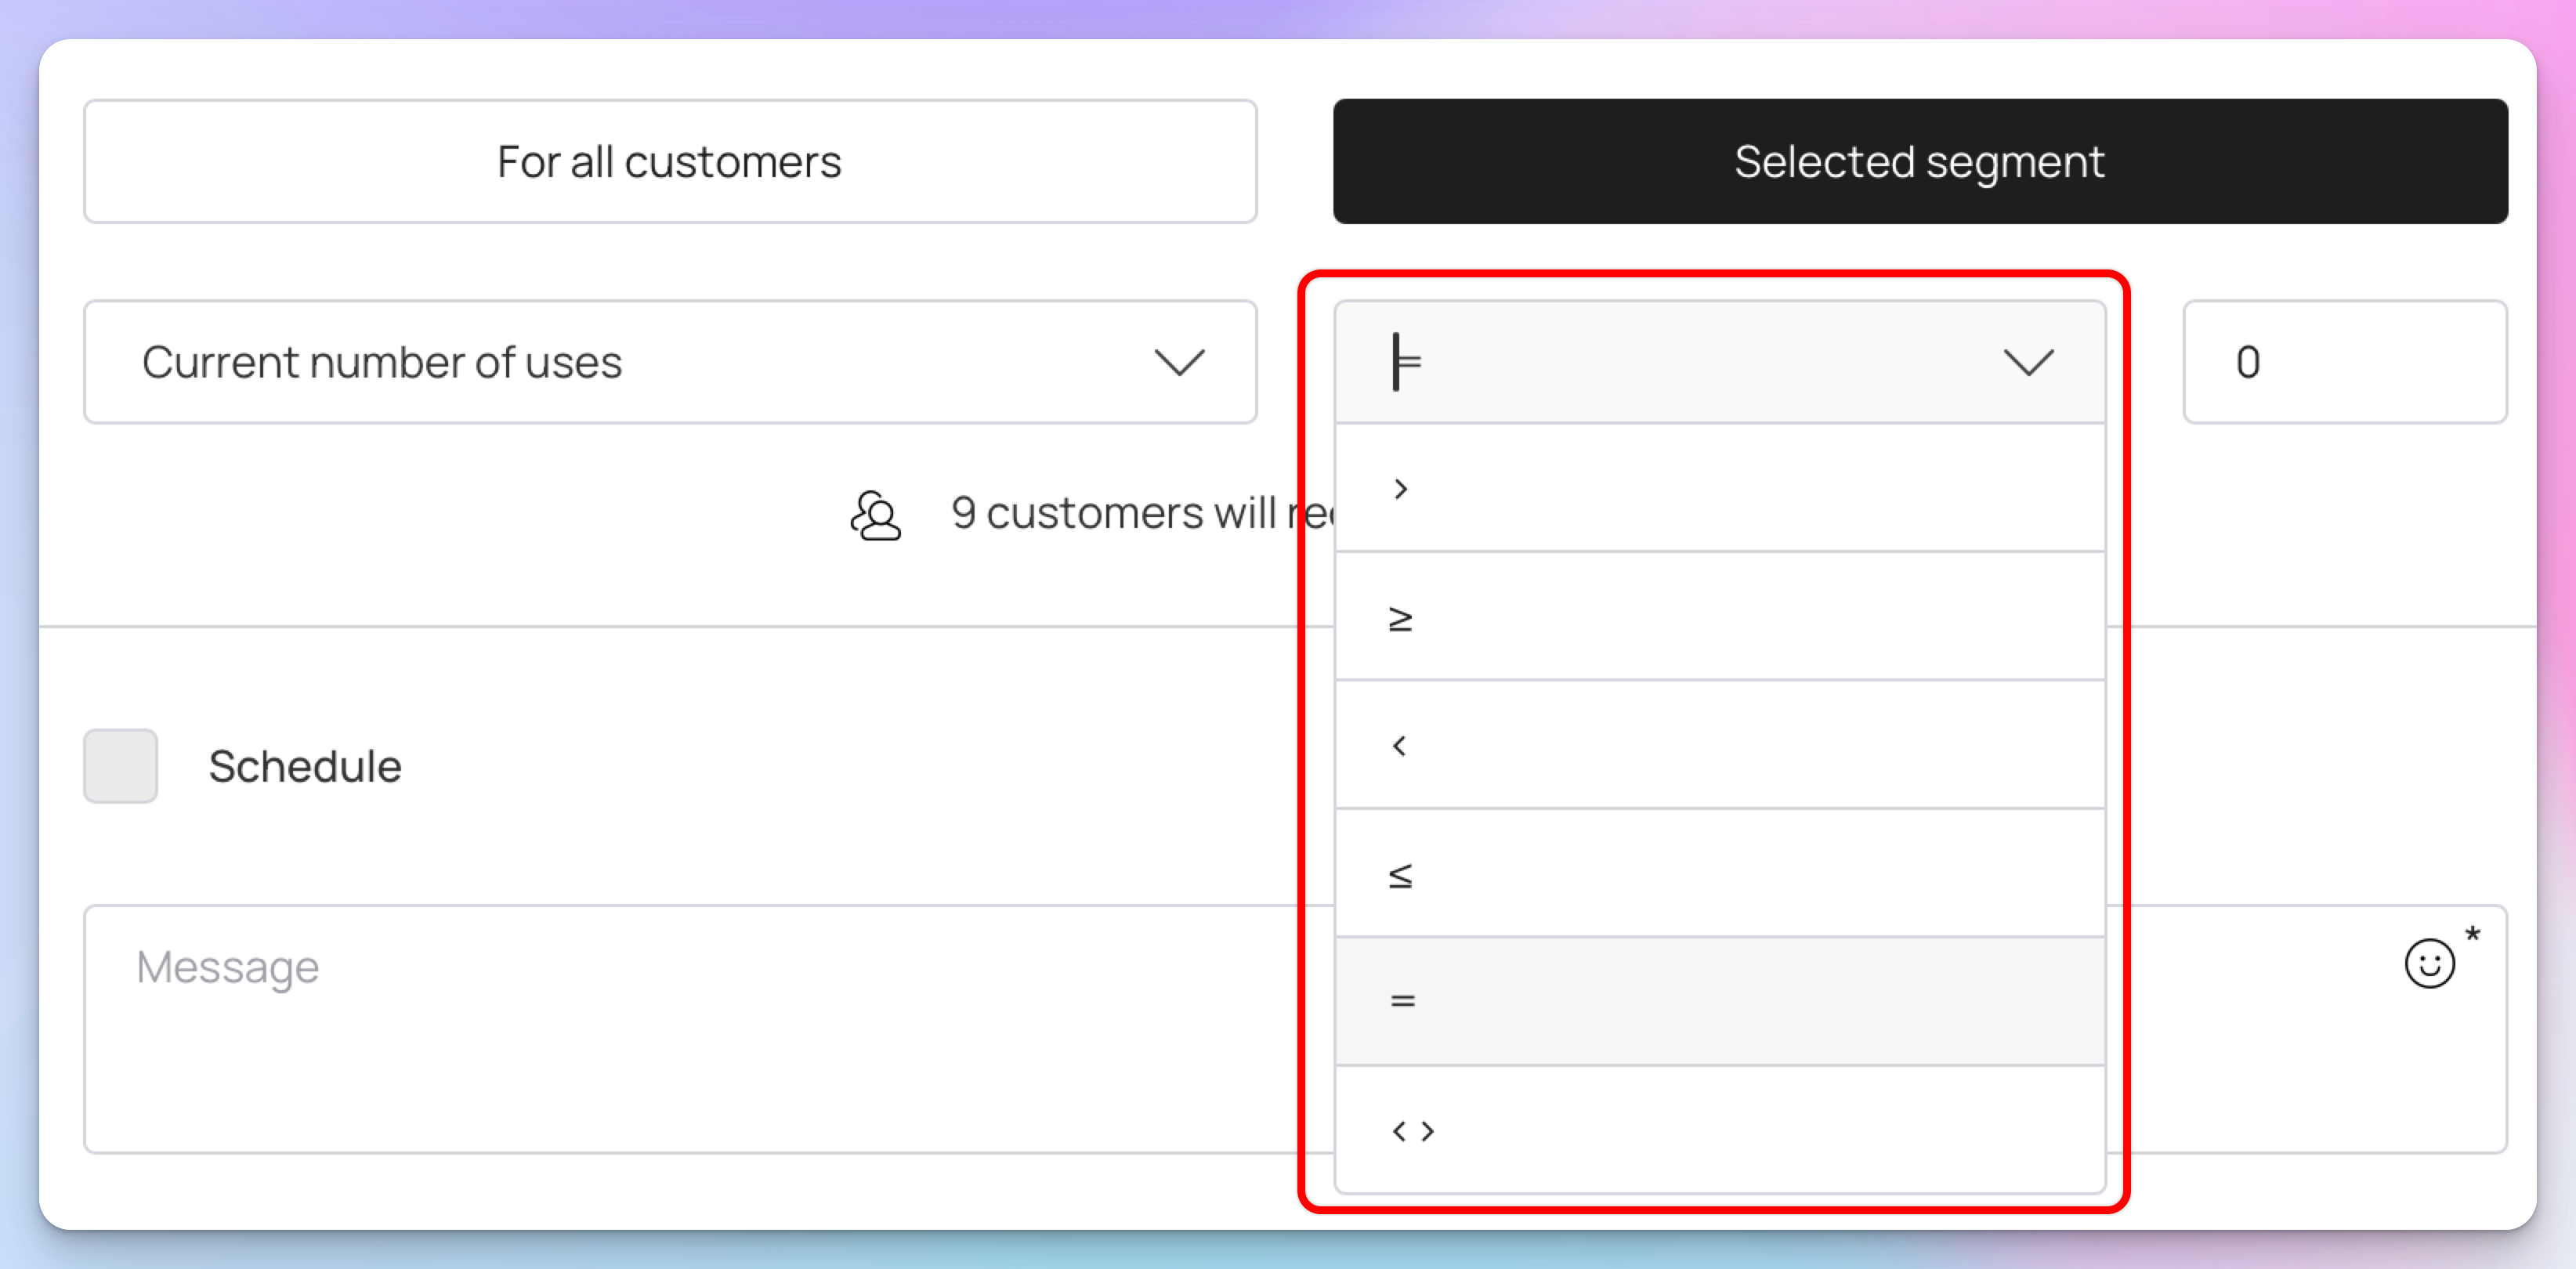This screenshot has width=2576, height=1269.
Task: Switch to For all customers
Action: [x=670, y=161]
